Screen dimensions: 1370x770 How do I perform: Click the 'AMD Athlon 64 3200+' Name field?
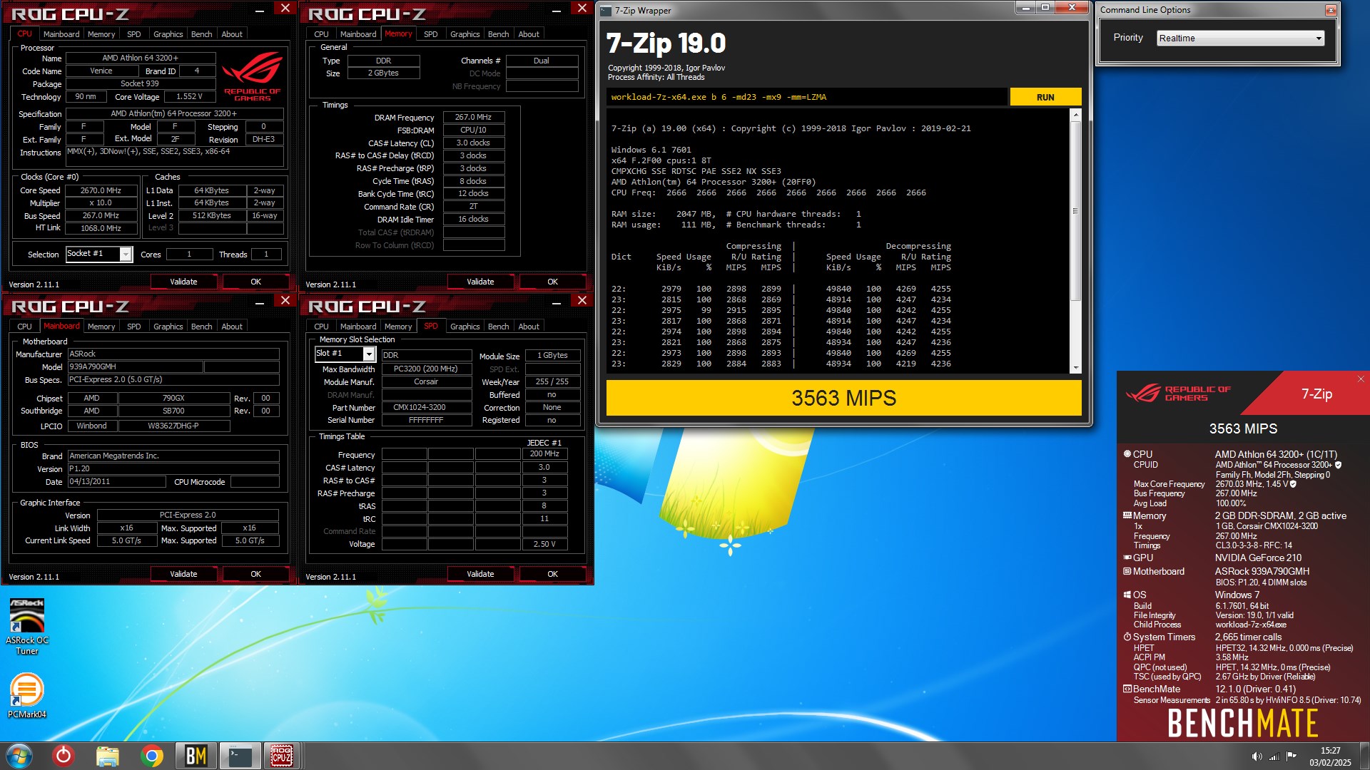(141, 58)
